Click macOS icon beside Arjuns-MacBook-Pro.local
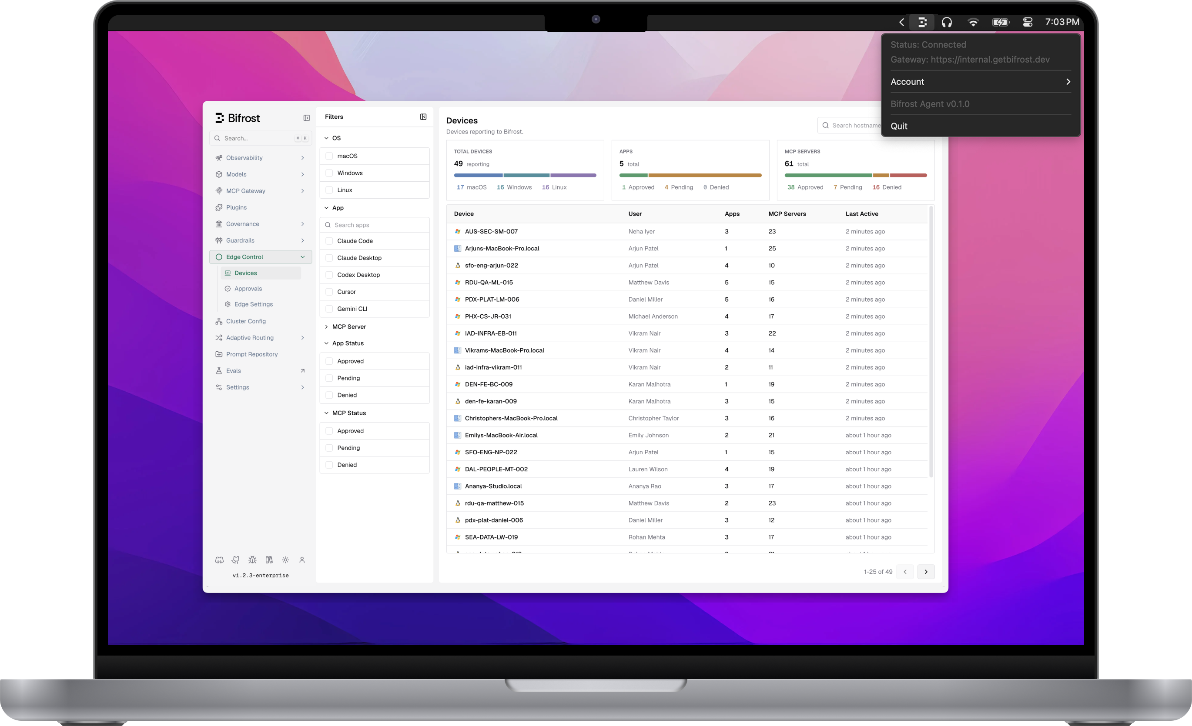The image size is (1192, 726). (x=457, y=248)
